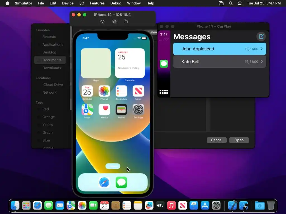Click the Home button in Simulator toolbar
Screen dimensions: 286x214
102,22
